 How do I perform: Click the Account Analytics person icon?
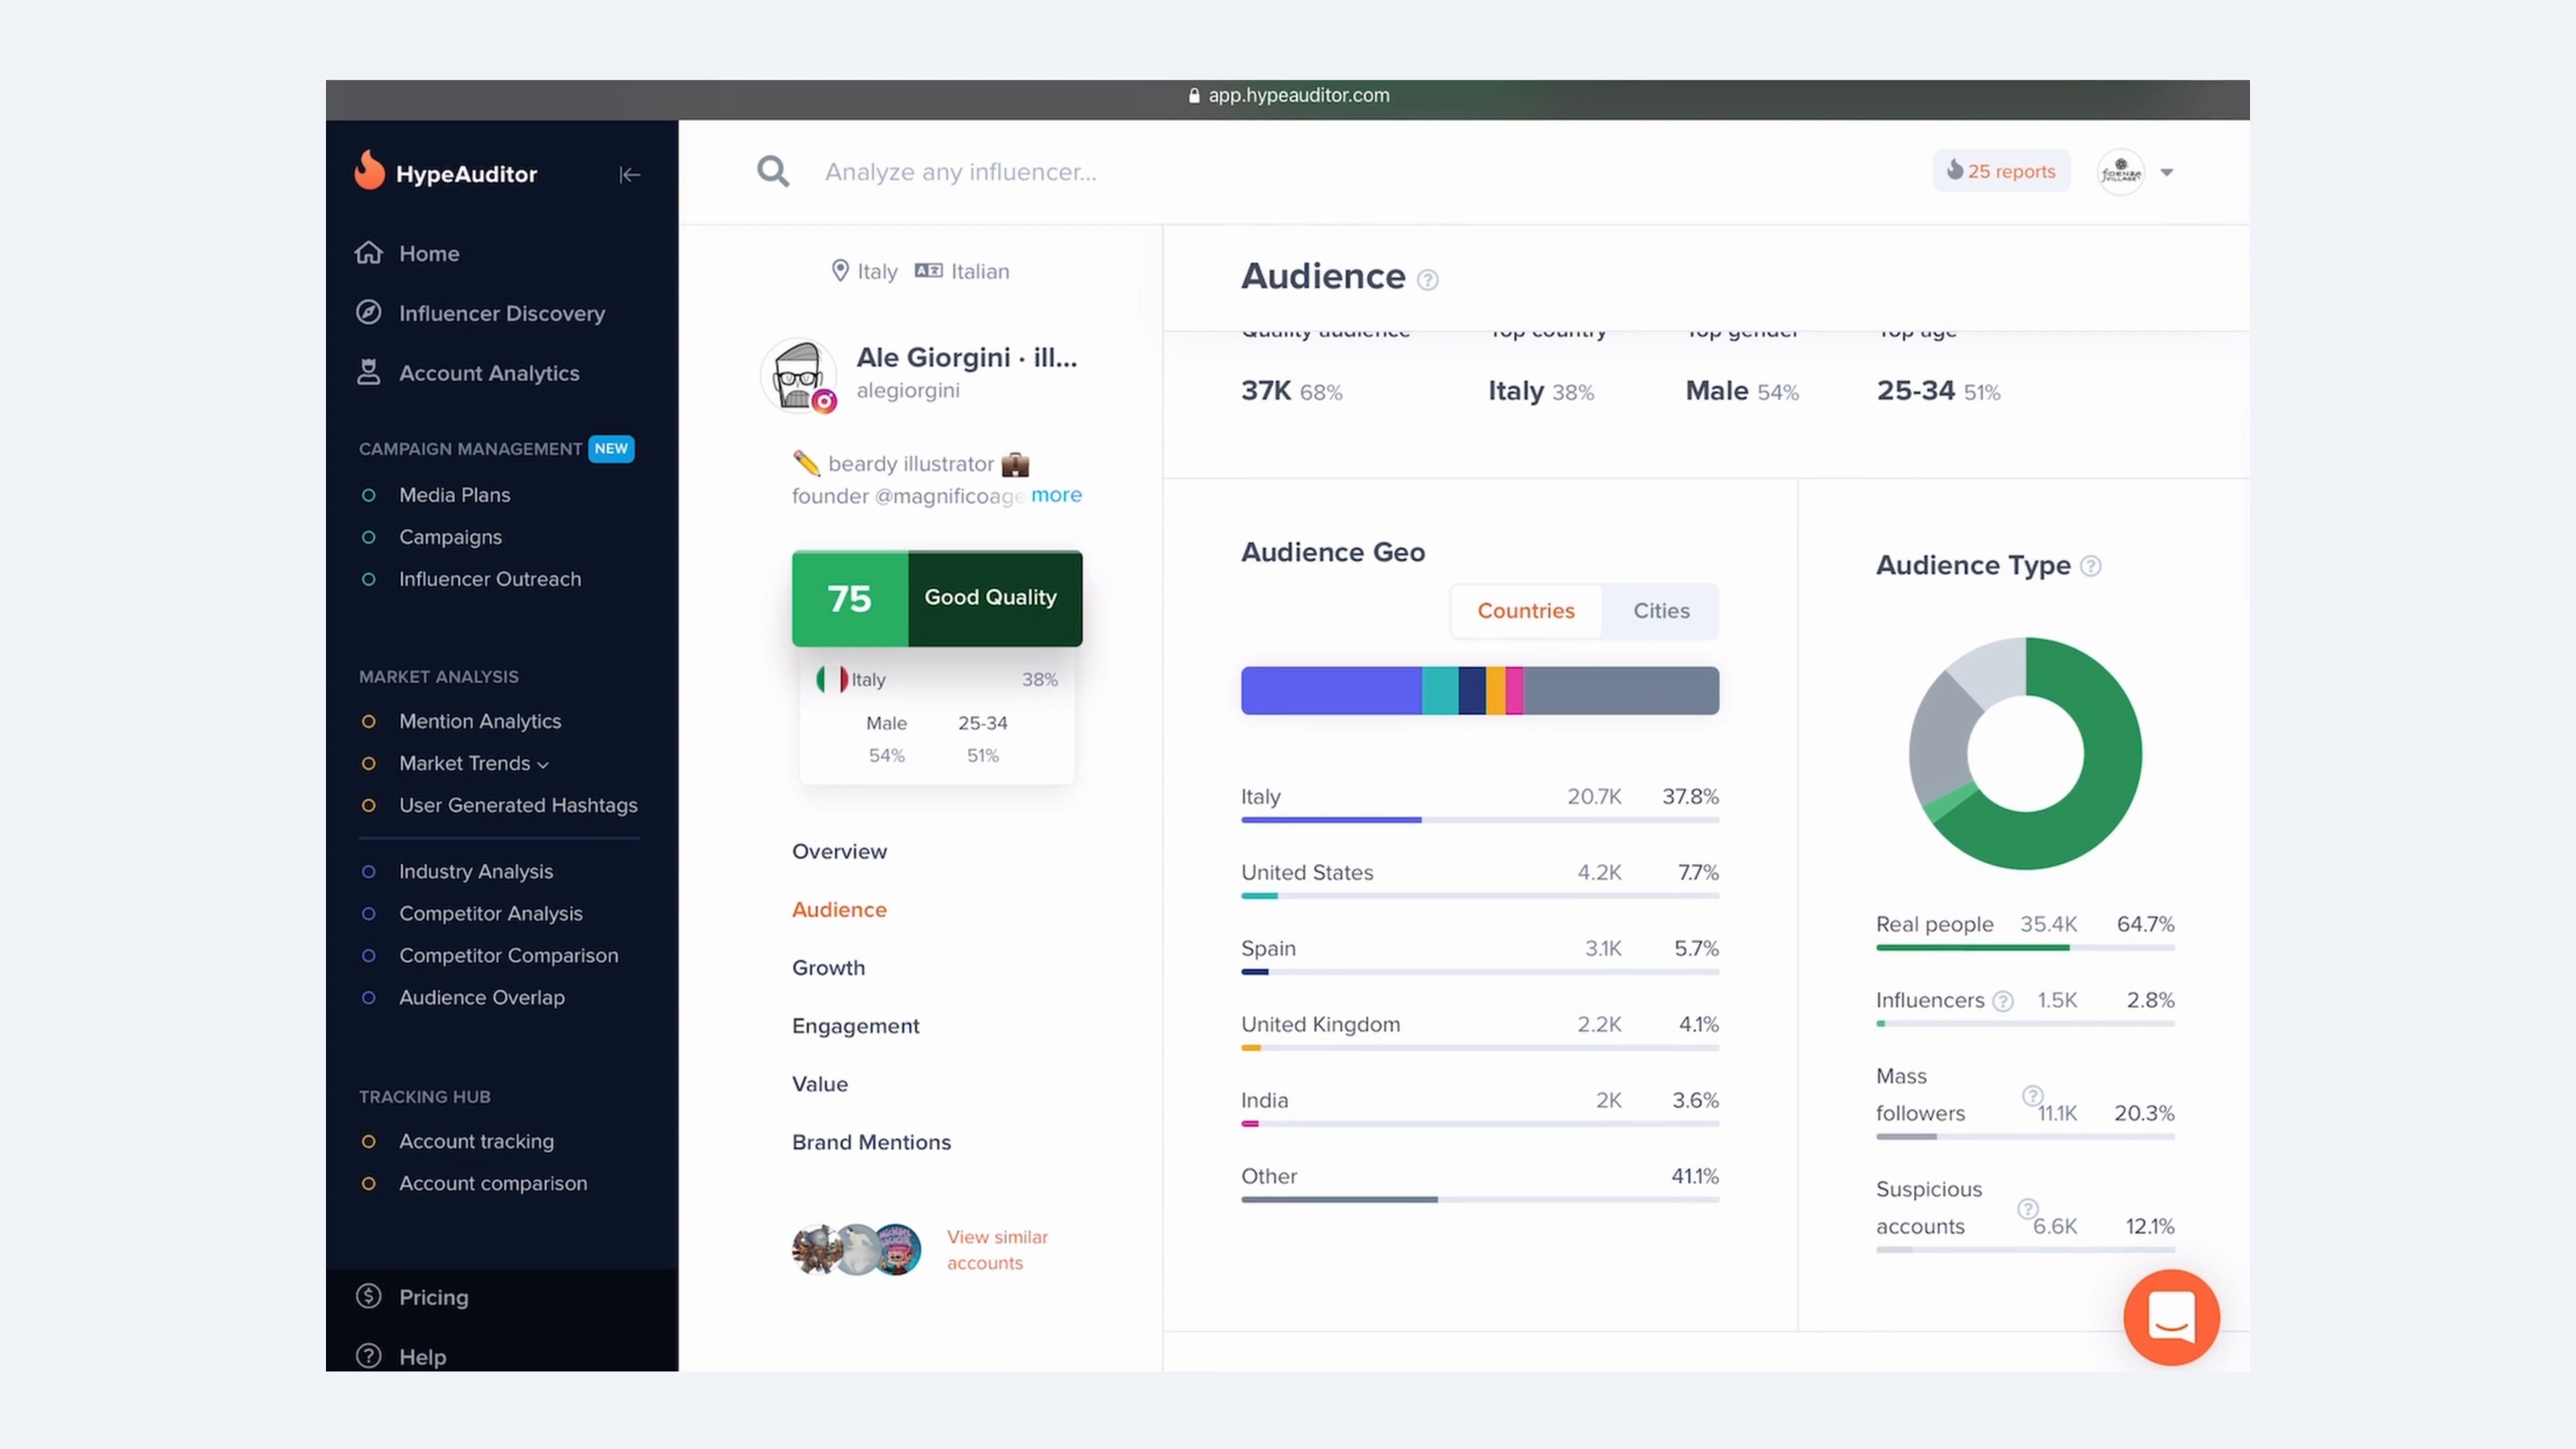pyautogui.click(x=369, y=372)
